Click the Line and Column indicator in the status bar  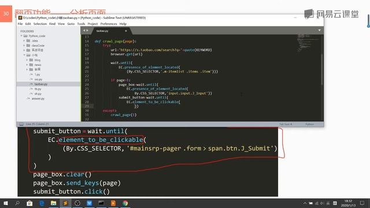click(x=37, y=124)
